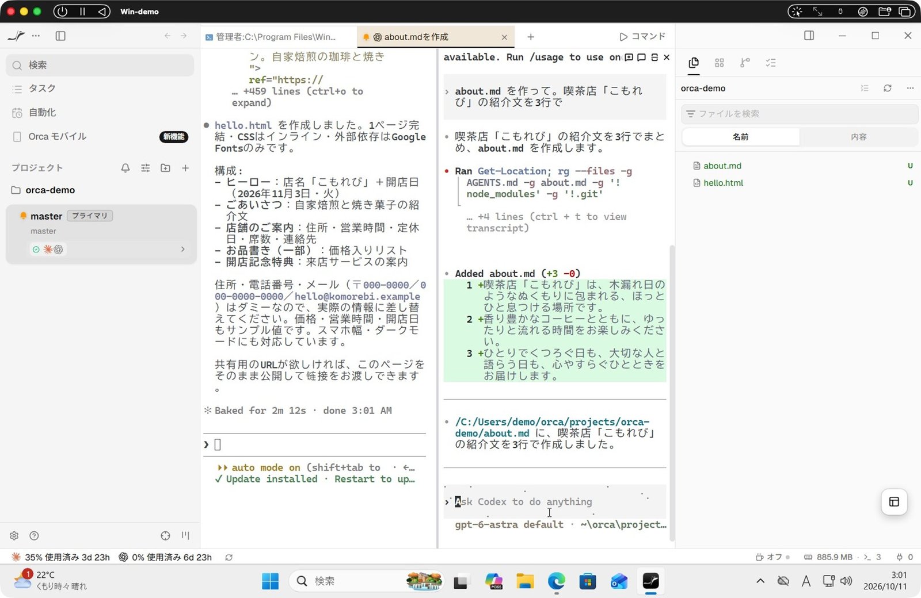Toggle the right sidebar panel icon
Image resolution: width=921 pixels, height=598 pixels.
pyautogui.click(x=809, y=36)
